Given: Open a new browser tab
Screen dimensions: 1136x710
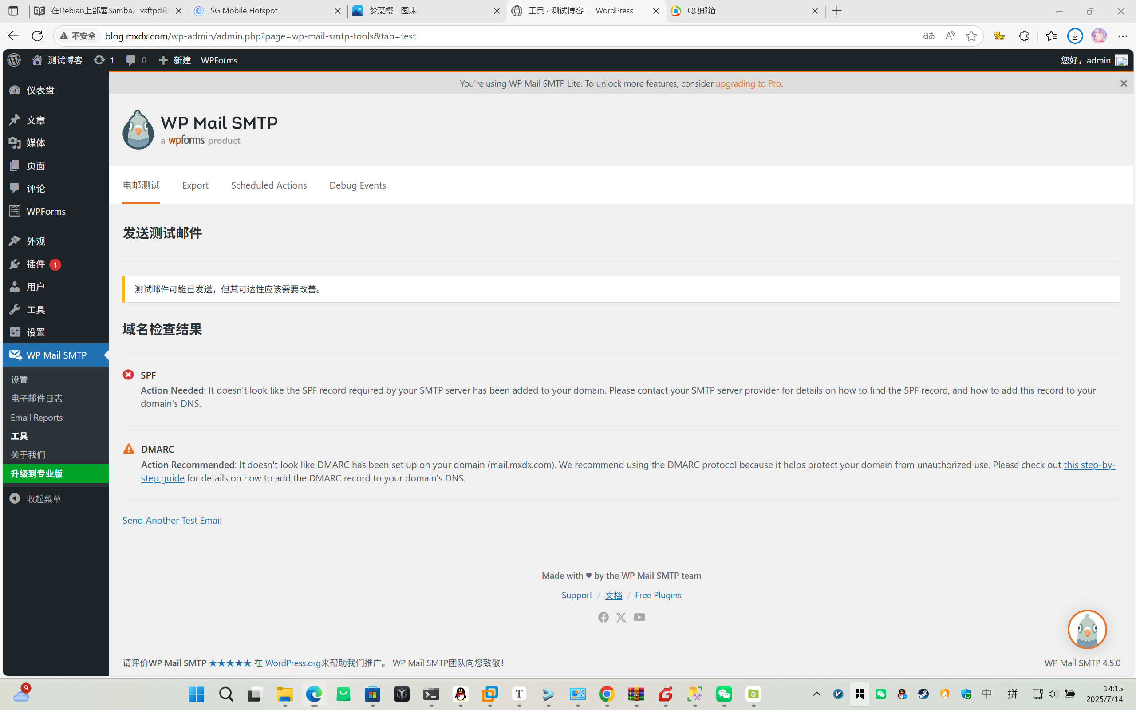Looking at the screenshot, I should (x=837, y=11).
